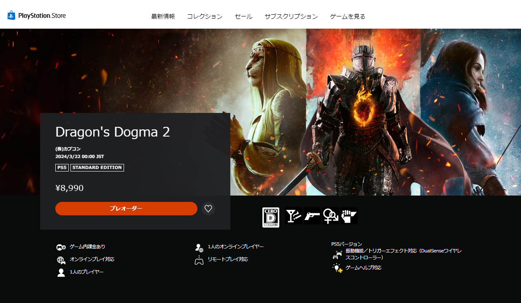The width and height of the screenshot is (521, 303).
Task: Click the PS5バージョン heading
Action: pos(347,244)
